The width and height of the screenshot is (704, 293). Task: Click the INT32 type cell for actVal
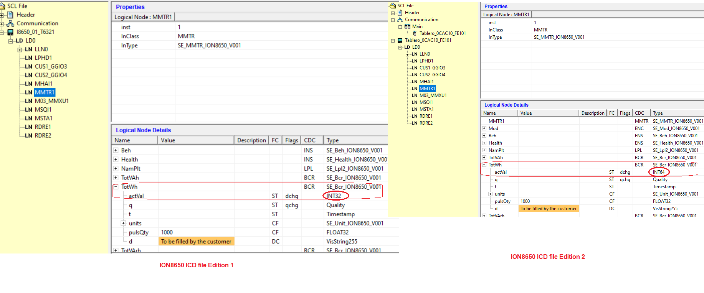point(334,196)
